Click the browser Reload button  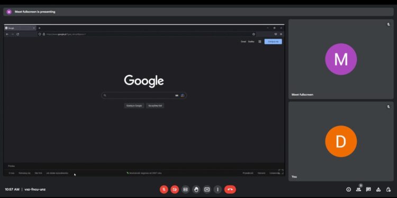pos(17,34)
